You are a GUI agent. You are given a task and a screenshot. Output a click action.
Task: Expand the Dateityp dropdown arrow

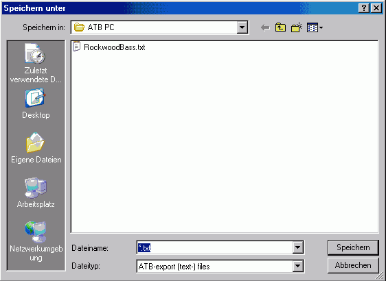[297, 266]
